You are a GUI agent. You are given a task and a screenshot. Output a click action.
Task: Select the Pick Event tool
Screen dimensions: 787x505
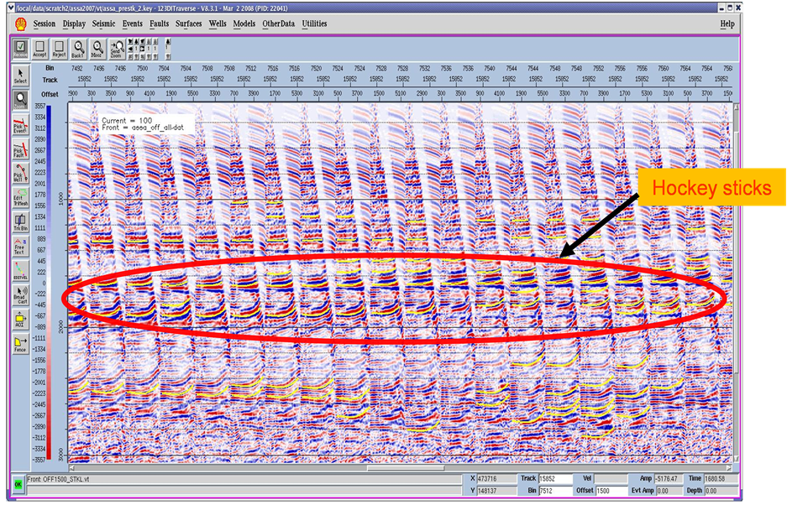tap(18, 125)
